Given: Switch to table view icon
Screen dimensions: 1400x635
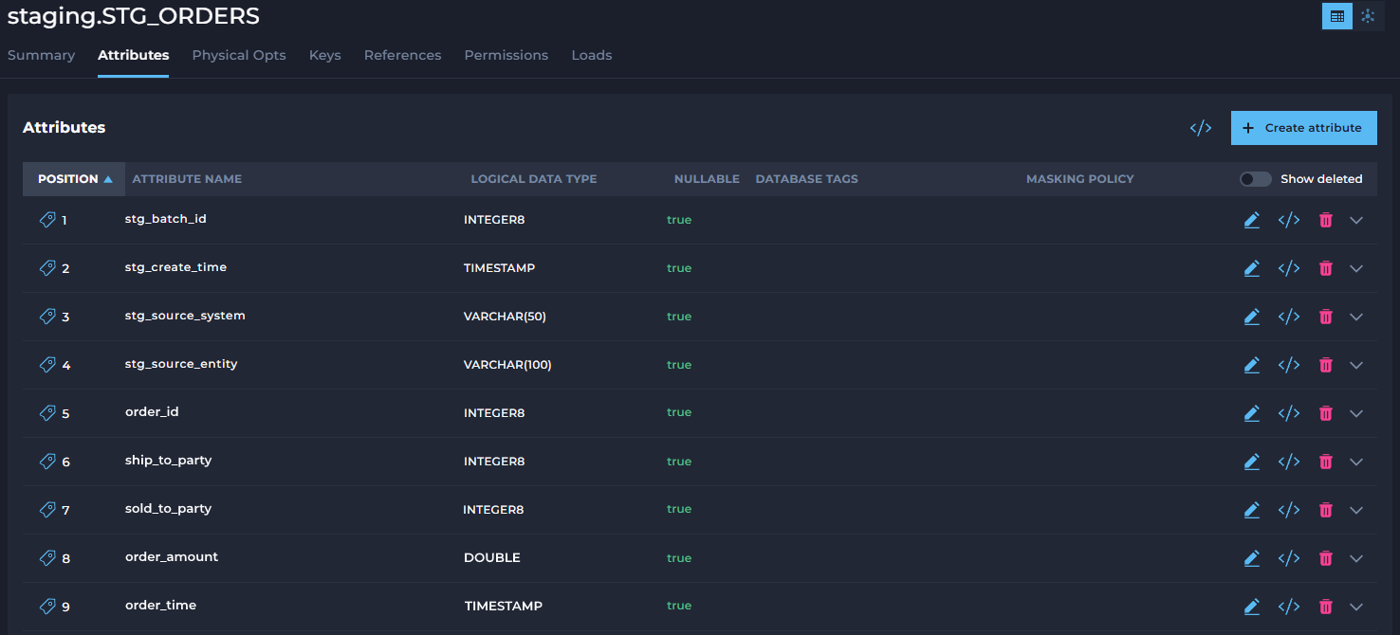Looking at the screenshot, I should 1337,16.
